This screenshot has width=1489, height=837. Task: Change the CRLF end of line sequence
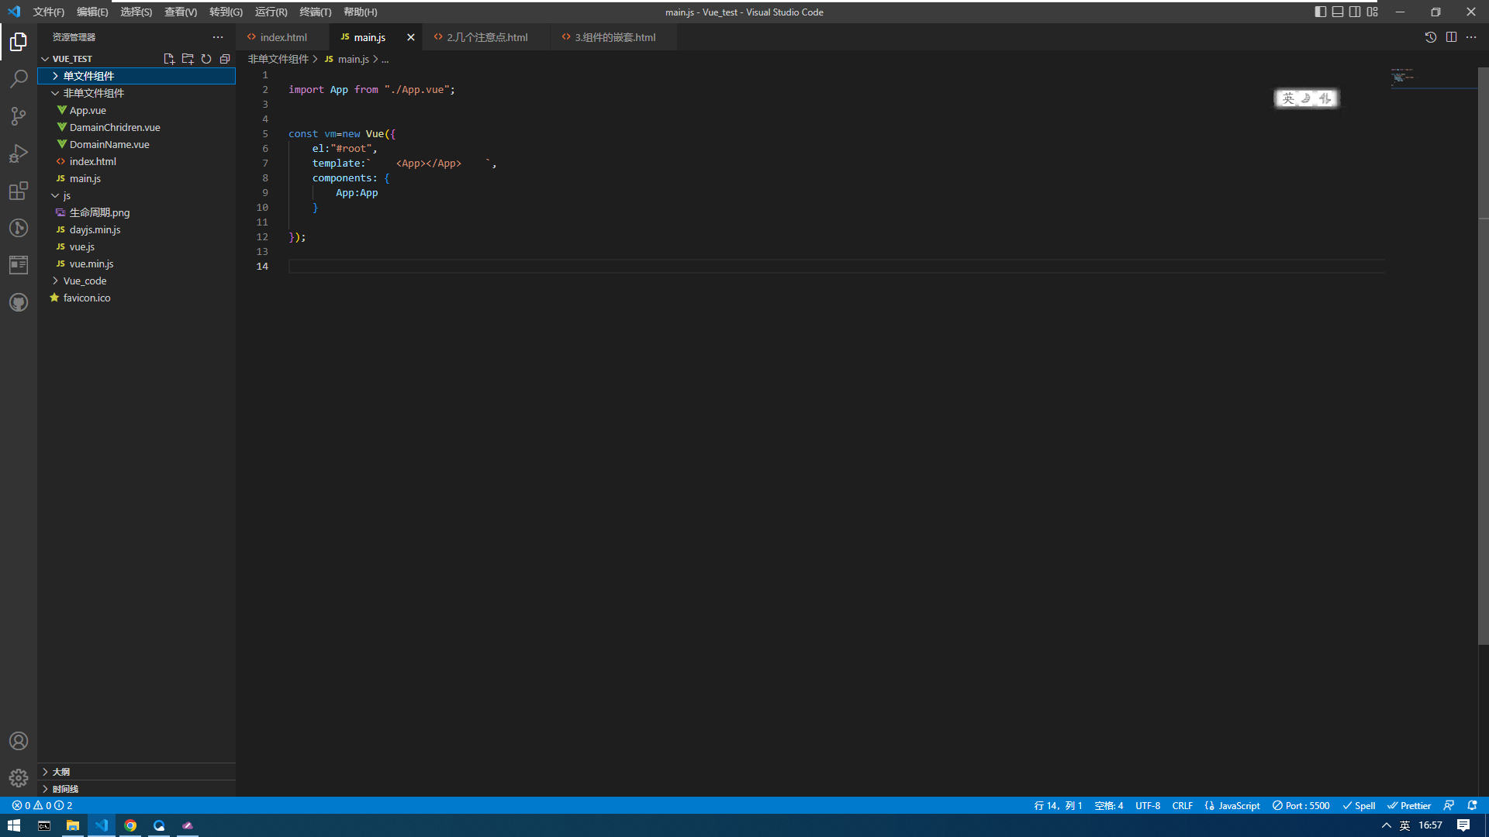(1182, 805)
